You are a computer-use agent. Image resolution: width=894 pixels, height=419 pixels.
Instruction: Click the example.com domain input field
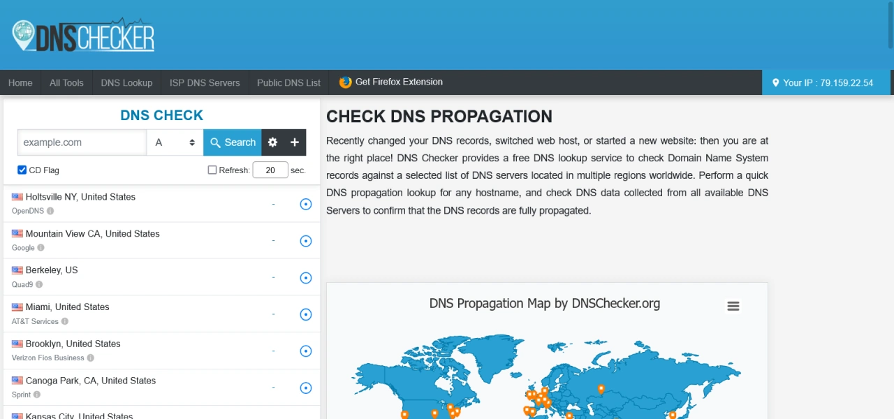point(82,142)
